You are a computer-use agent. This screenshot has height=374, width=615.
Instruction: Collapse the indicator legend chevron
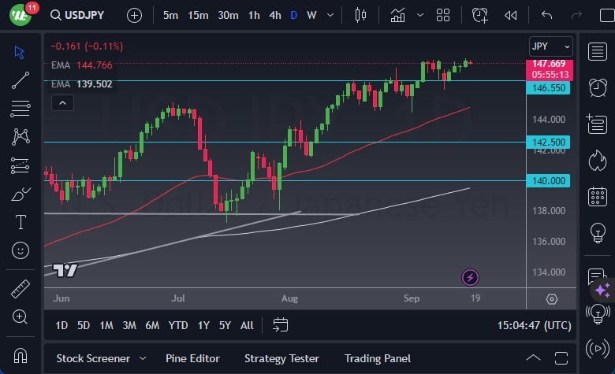point(62,102)
